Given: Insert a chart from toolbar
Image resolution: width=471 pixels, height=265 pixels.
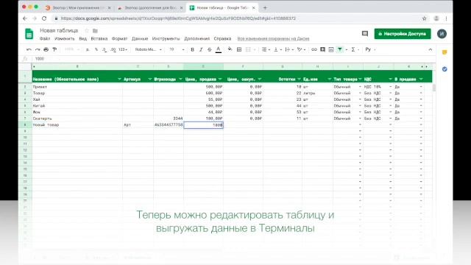Looking at the screenshot, I should pyautogui.click(x=331, y=49).
